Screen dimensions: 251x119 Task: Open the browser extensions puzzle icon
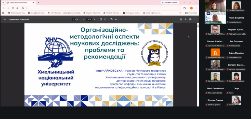click(184, 8)
